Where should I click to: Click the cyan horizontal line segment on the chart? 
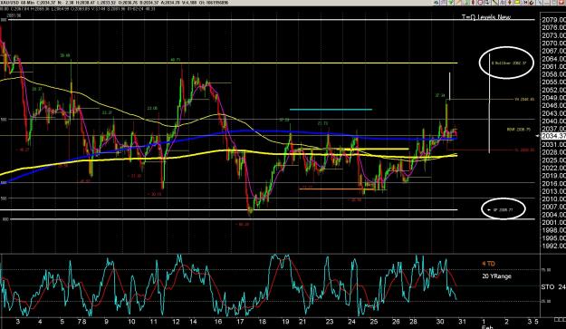click(331, 109)
